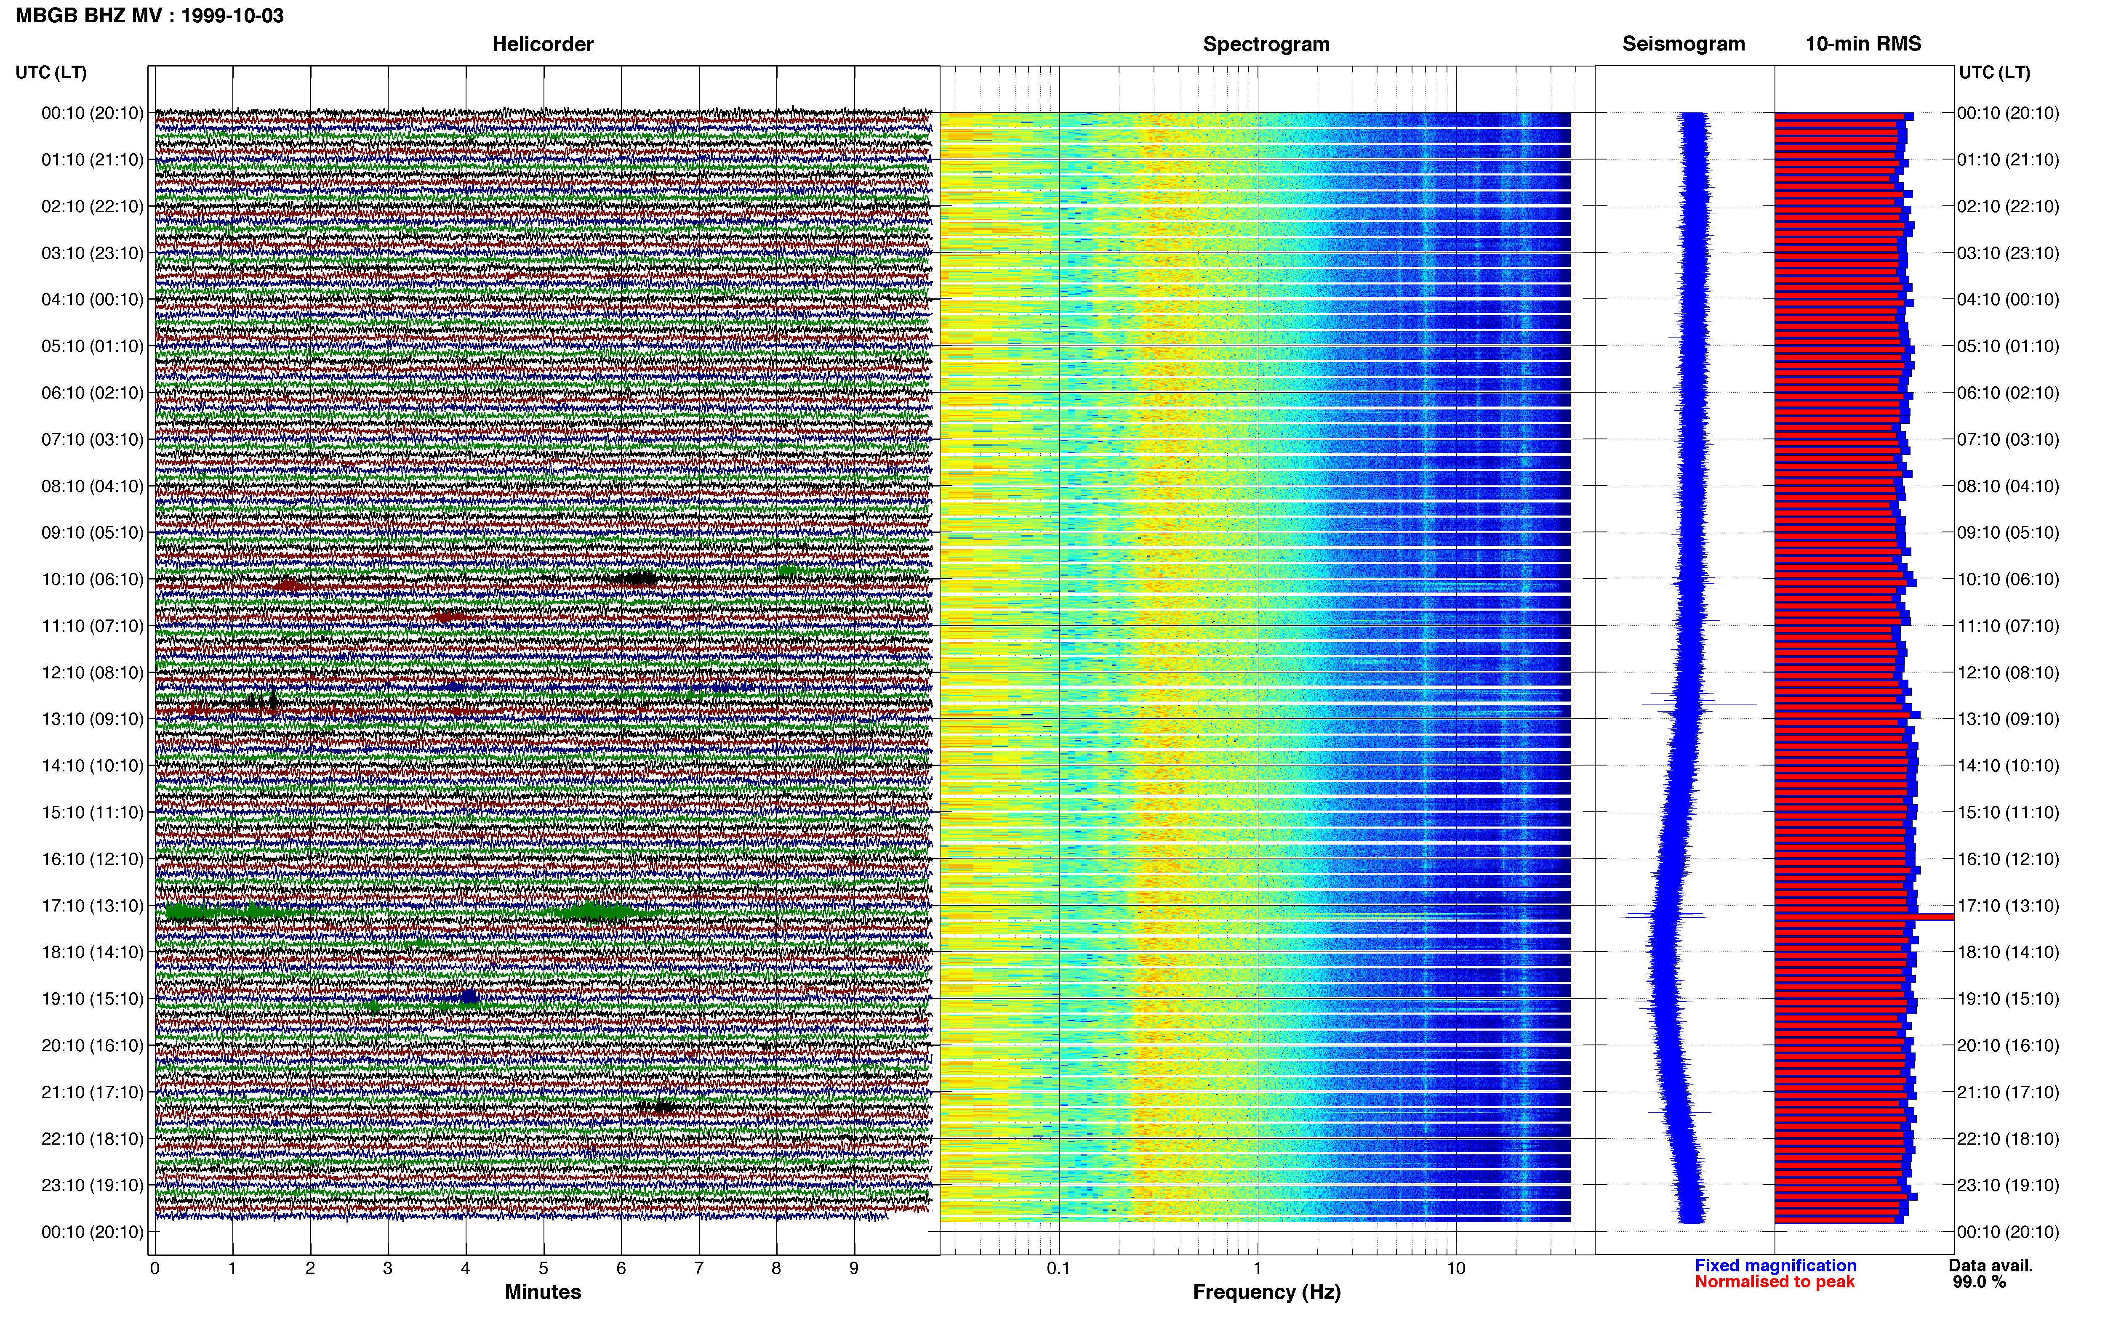Click the 'Minutes' x-axis label
Screen dimensions: 2113x1321
[543, 1292]
